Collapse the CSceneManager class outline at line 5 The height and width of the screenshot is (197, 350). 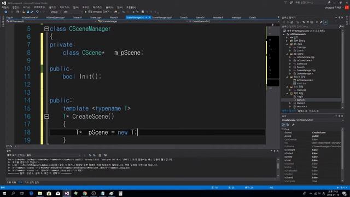tap(46, 29)
